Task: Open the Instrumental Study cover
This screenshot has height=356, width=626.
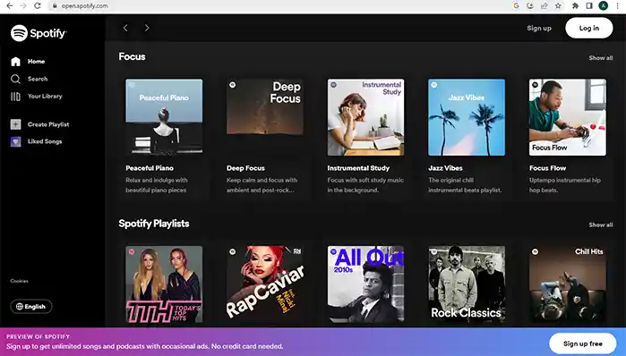Action: tap(365, 117)
